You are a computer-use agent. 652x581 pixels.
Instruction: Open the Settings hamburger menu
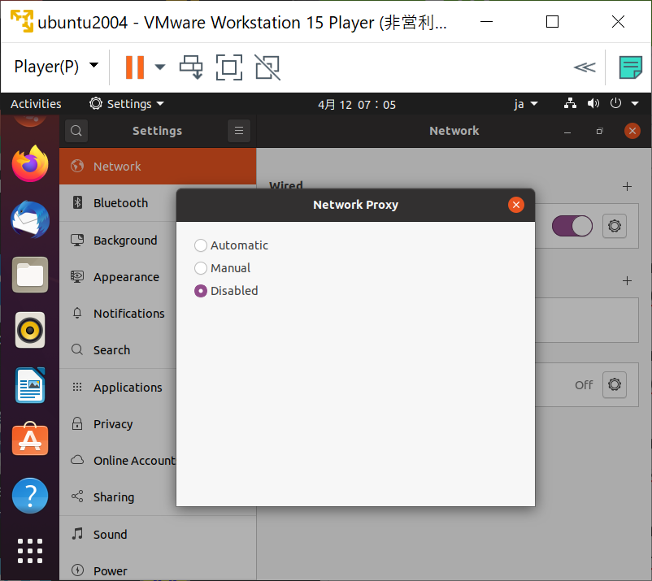[x=239, y=131]
